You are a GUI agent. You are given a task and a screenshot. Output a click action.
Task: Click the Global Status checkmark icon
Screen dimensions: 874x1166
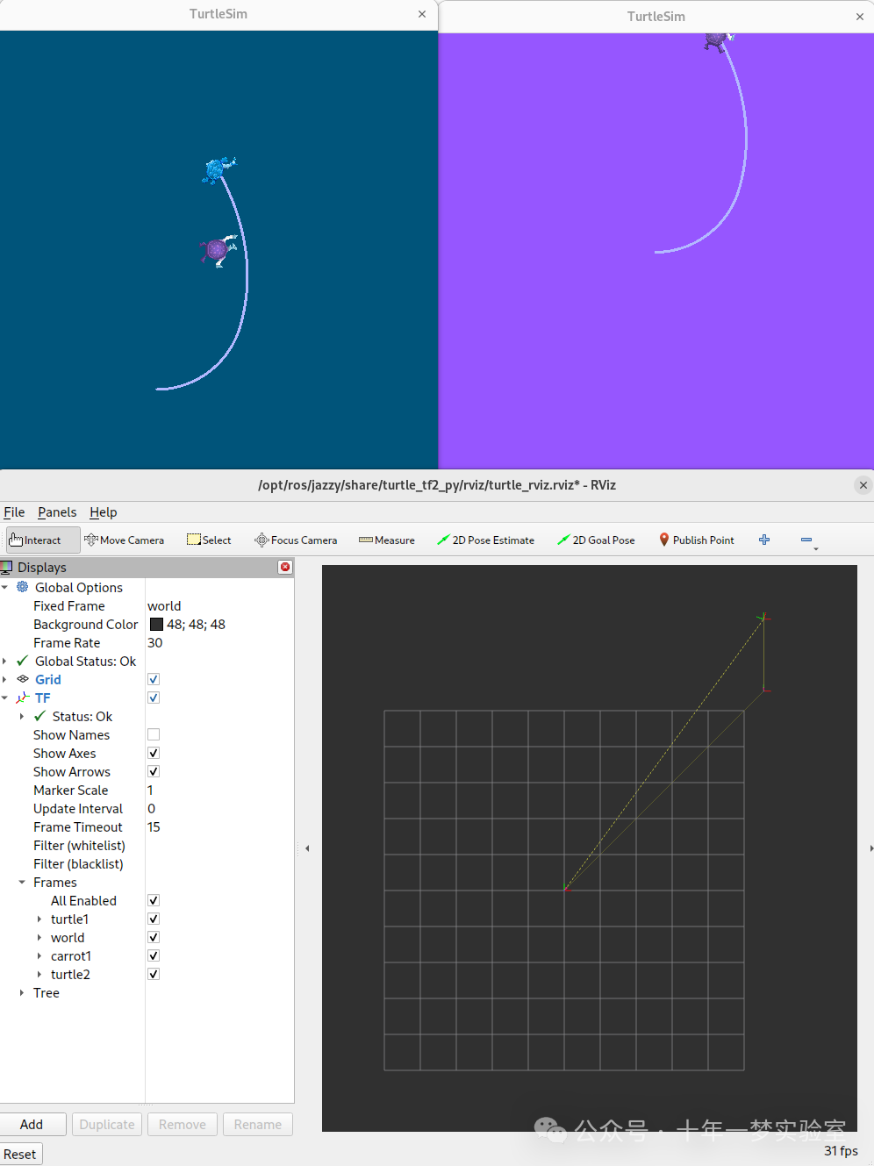pyautogui.click(x=23, y=661)
